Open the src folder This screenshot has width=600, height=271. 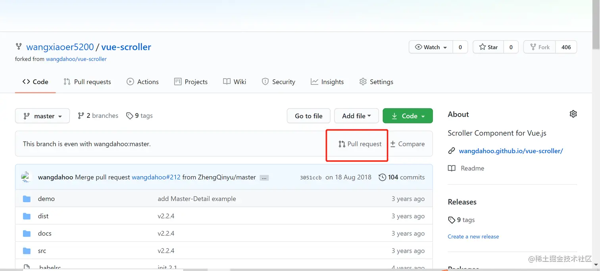42,251
